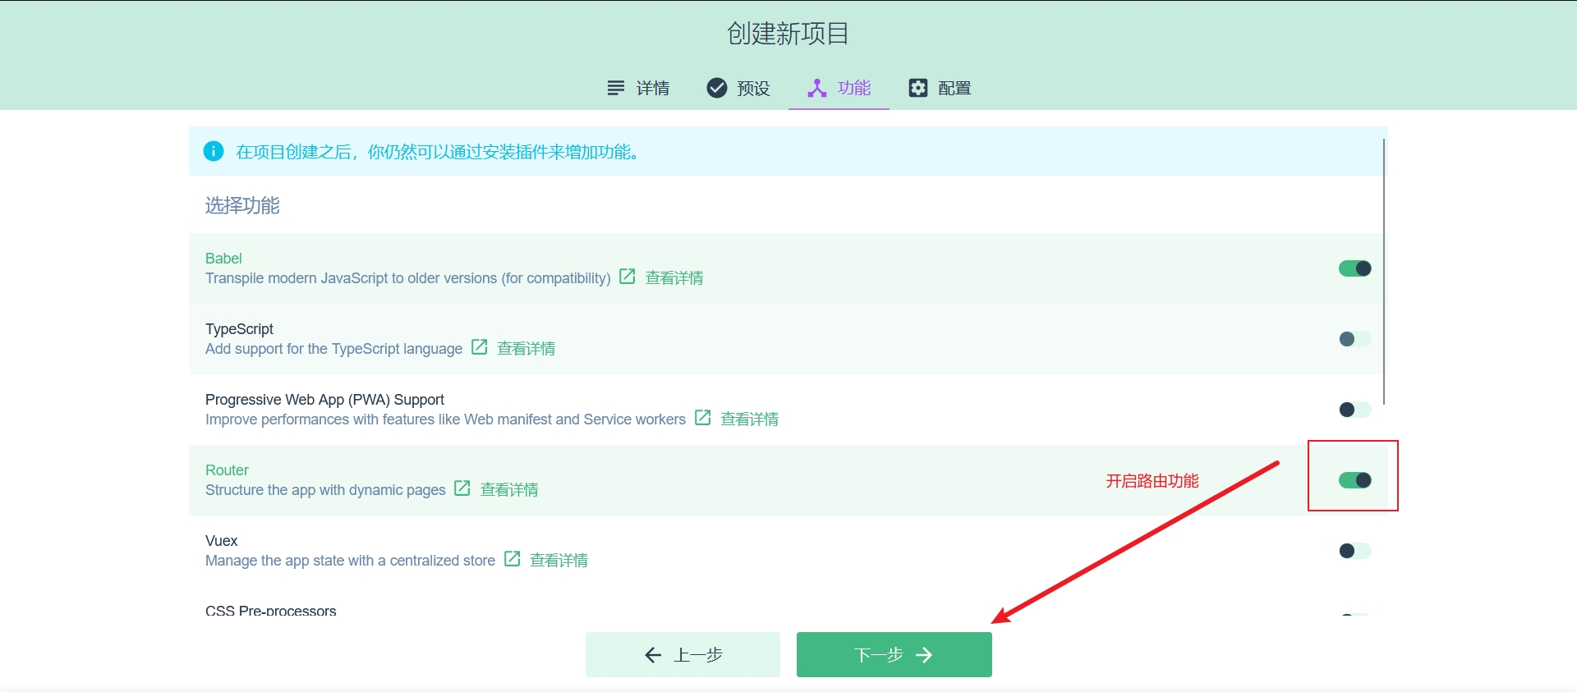This screenshot has width=1577, height=692.
Task: Open 查看详情 link for Babel
Action: pyautogui.click(x=674, y=278)
